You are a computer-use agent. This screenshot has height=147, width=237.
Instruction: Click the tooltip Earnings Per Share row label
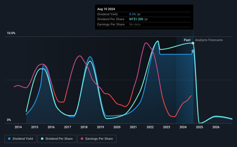(111, 24)
